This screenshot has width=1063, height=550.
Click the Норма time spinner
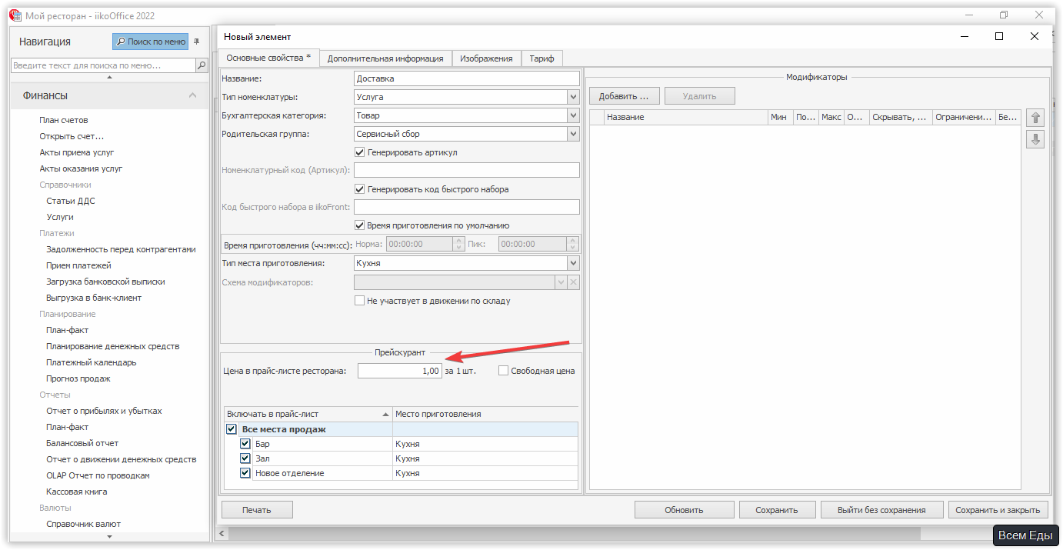coord(460,244)
